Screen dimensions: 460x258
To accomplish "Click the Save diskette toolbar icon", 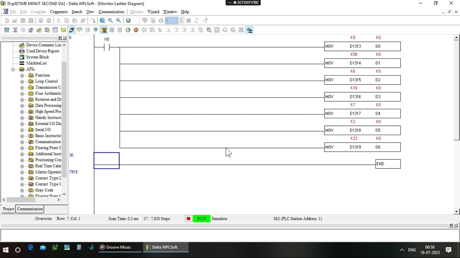I will [x=23, y=20].
